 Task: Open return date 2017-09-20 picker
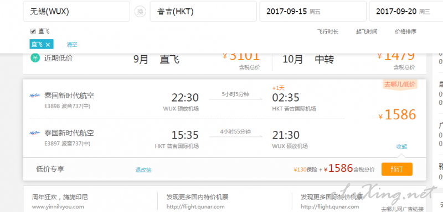pyautogui.click(x=406, y=11)
